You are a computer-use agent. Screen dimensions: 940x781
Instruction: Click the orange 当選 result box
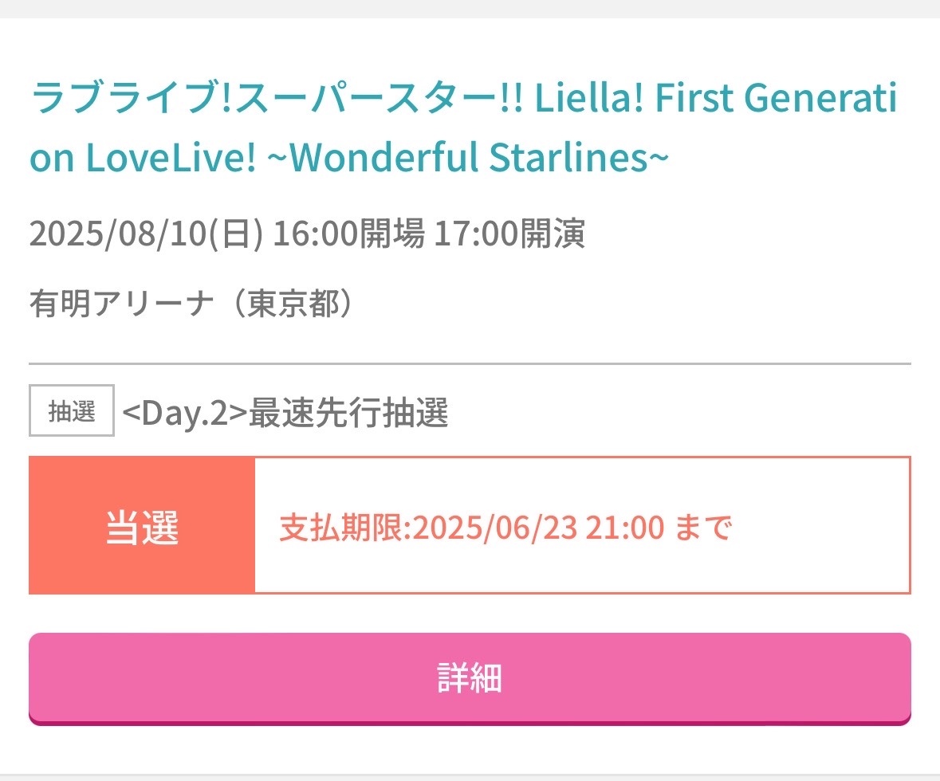[142, 526]
